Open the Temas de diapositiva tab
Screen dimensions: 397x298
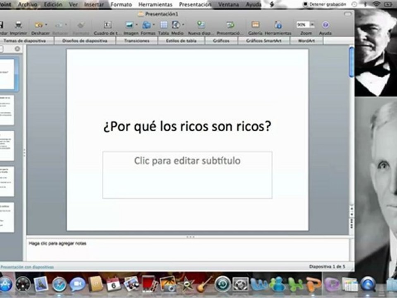(25, 41)
